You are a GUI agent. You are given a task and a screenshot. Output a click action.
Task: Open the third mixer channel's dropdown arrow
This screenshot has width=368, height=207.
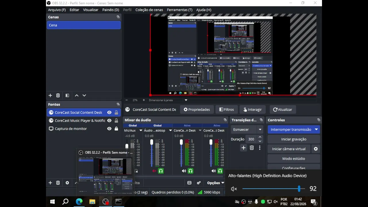pyautogui.click(x=200, y=131)
